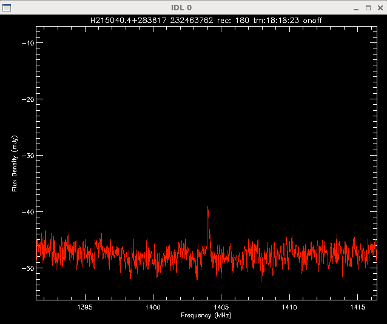Click the 1395 frequency tick label

84,307
